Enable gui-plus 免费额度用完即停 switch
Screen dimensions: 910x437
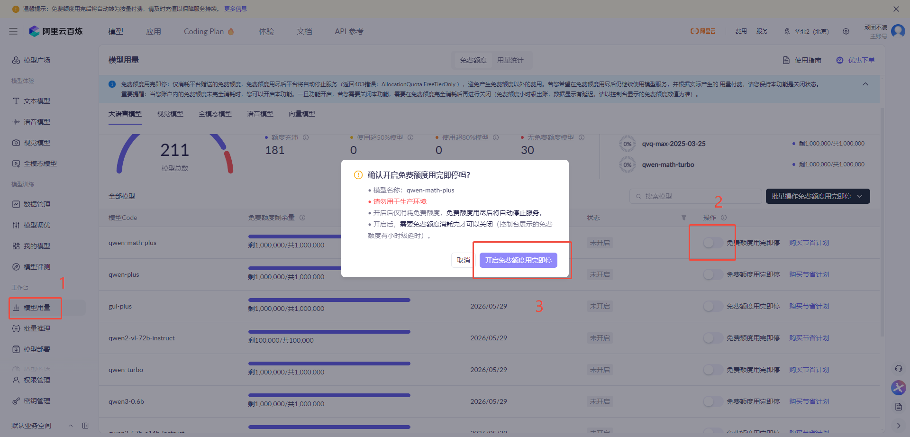[x=710, y=306]
